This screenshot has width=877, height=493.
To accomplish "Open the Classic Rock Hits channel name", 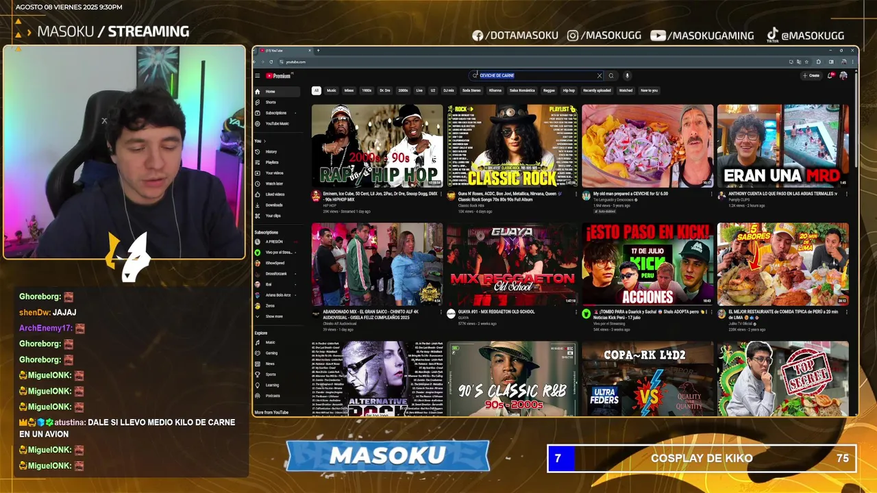I will click(471, 205).
